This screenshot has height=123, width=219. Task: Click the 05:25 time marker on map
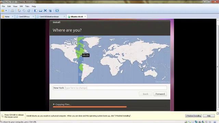[x=86, y=55]
